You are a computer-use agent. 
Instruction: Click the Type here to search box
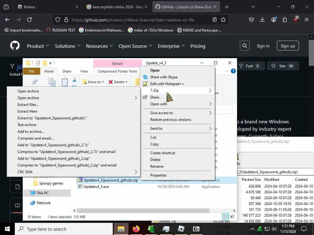(64, 229)
